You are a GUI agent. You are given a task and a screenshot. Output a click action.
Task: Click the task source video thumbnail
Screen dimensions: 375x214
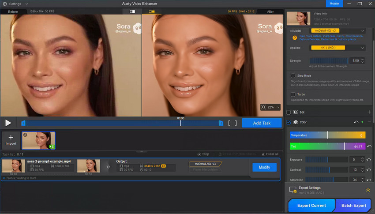coord(13,166)
